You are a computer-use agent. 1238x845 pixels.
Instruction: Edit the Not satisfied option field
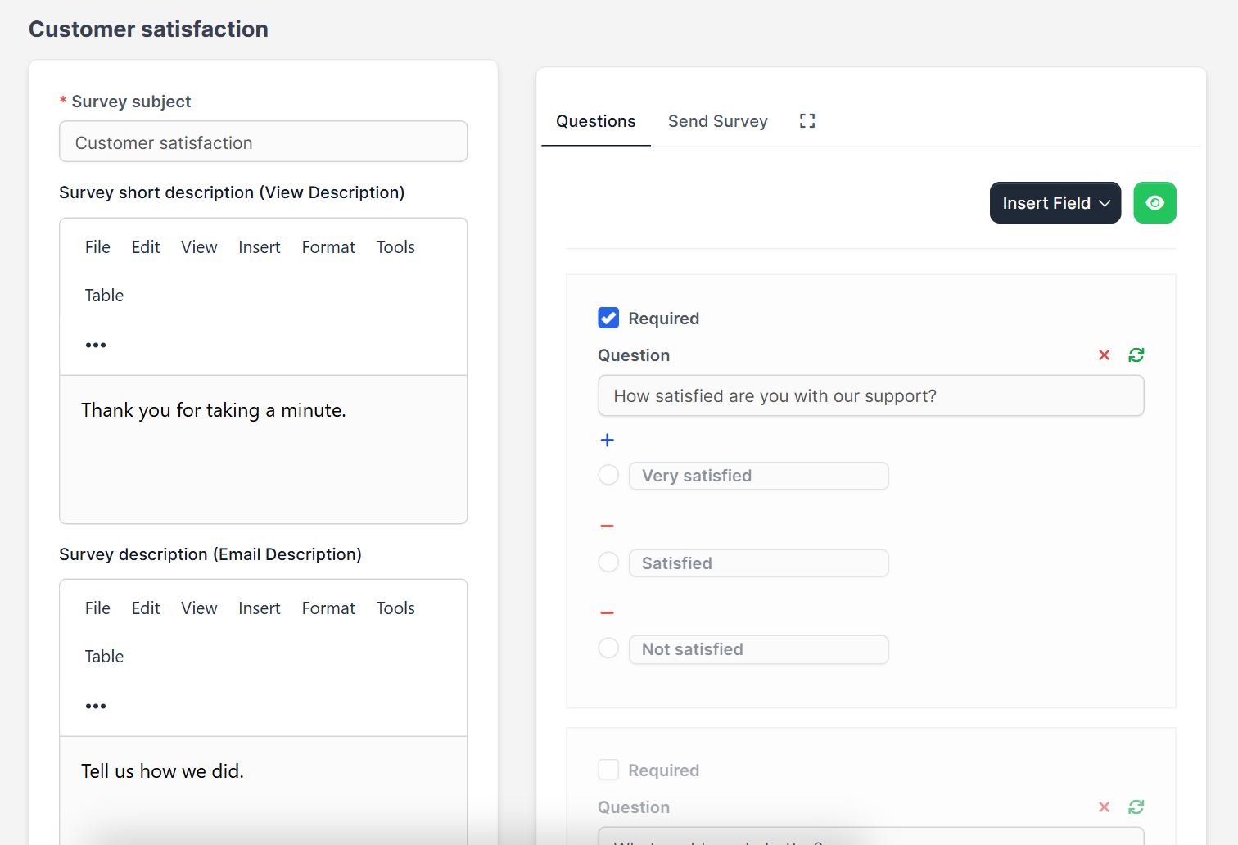coord(759,649)
